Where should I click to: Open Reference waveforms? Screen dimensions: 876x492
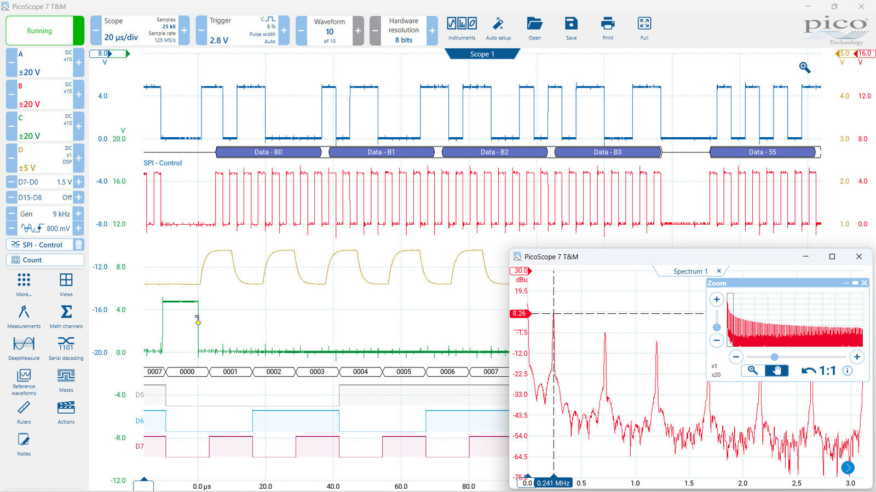pos(24,382)
